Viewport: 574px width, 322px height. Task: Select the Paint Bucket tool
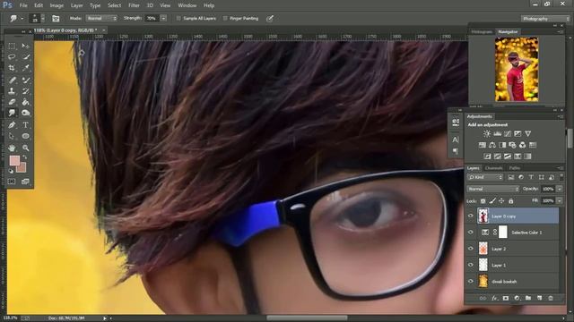[x=25, y=102]
